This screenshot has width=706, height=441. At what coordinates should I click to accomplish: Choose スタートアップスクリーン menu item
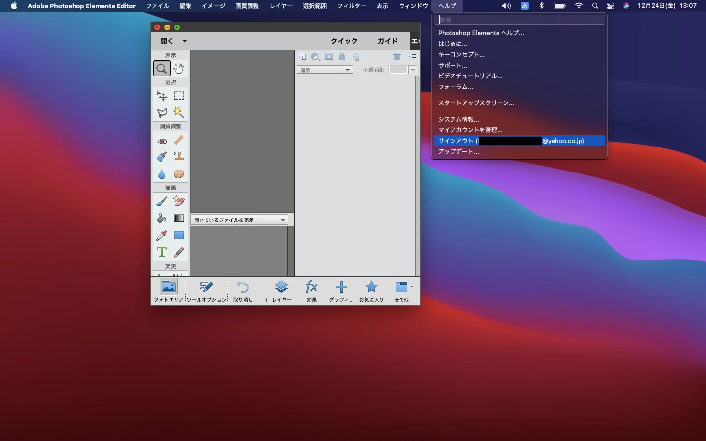click(520, 103)
